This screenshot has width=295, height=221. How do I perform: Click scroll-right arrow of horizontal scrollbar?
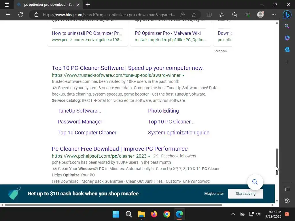pyautogui.click(x=273, y=205)
